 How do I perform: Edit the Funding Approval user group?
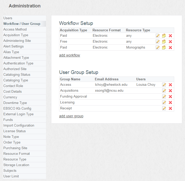164,97
